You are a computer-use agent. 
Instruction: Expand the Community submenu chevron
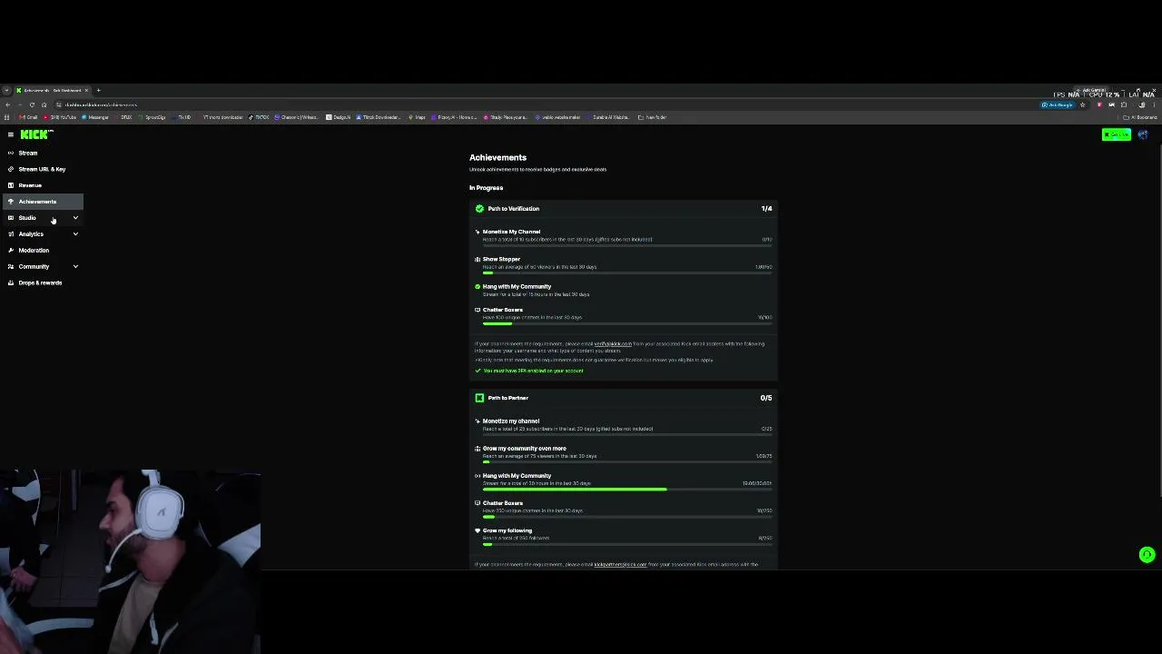(75, 267)
